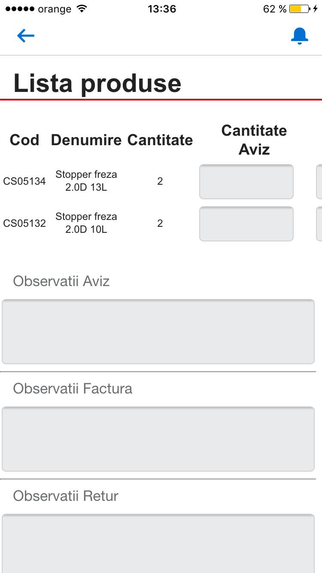322x573 pixels.
Task: Click into the Observatii Retur text area
Action: point(158,544)
